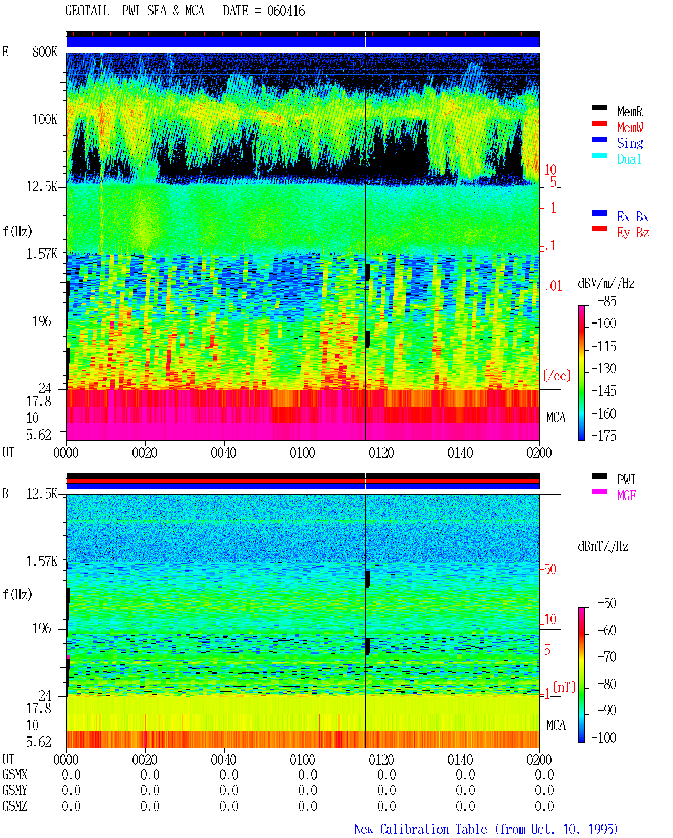
Task: Click the black MemR legend swatch
Action: tap(599, 108)
